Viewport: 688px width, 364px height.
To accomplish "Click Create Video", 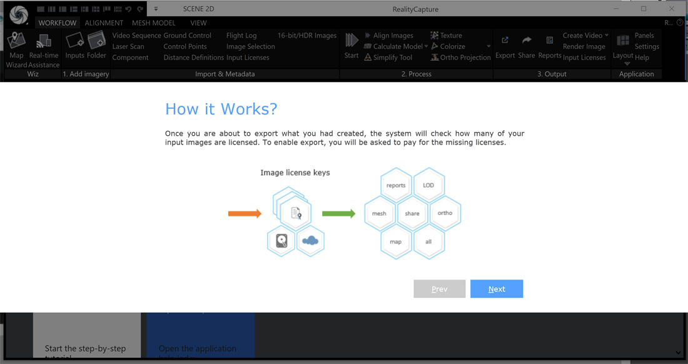I will click(x=582, y=36).
